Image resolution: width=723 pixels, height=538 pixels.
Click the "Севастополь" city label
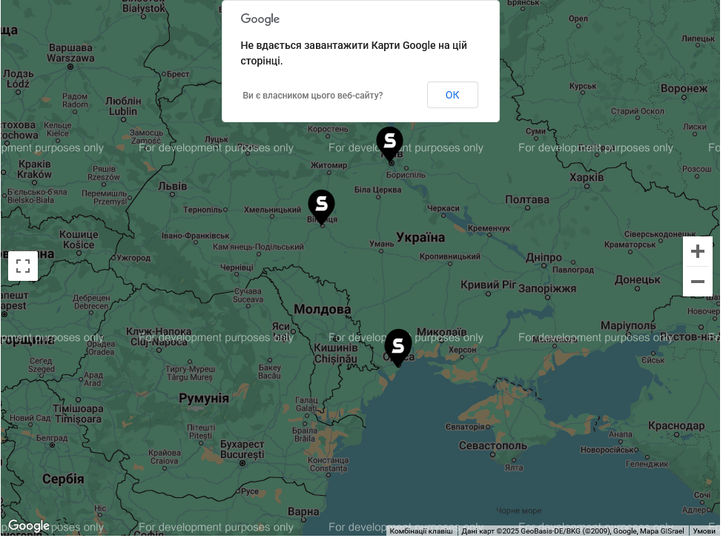pos(492,445)
